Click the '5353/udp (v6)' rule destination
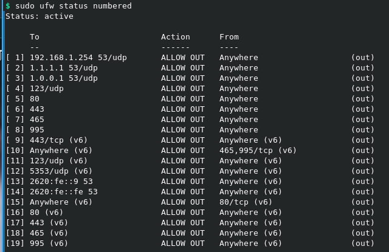Viewport: 389px width, 252px height. click(x=61, y=171)
